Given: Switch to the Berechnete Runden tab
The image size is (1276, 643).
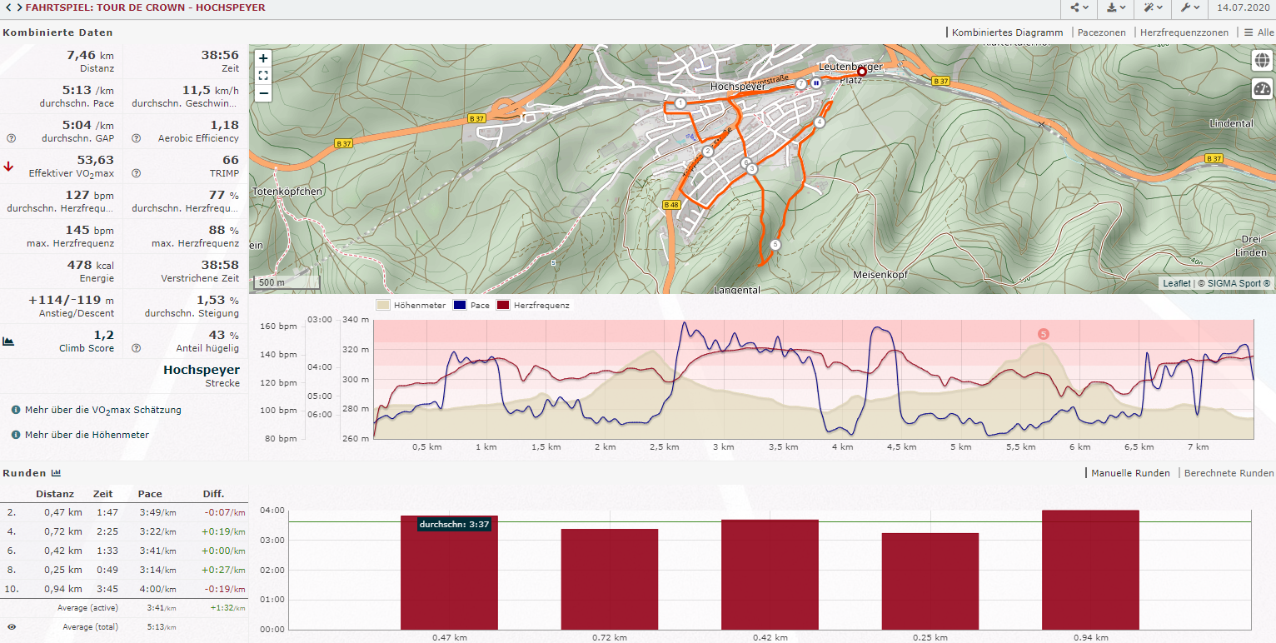Looking at the screenshot, I should (x=1229, y=473).
